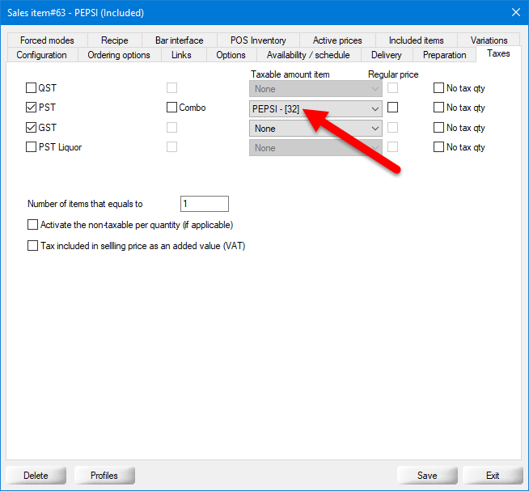Enable the PST Liquor checkbox
Screen dimensions: 529x491
(x=32, y=148)
